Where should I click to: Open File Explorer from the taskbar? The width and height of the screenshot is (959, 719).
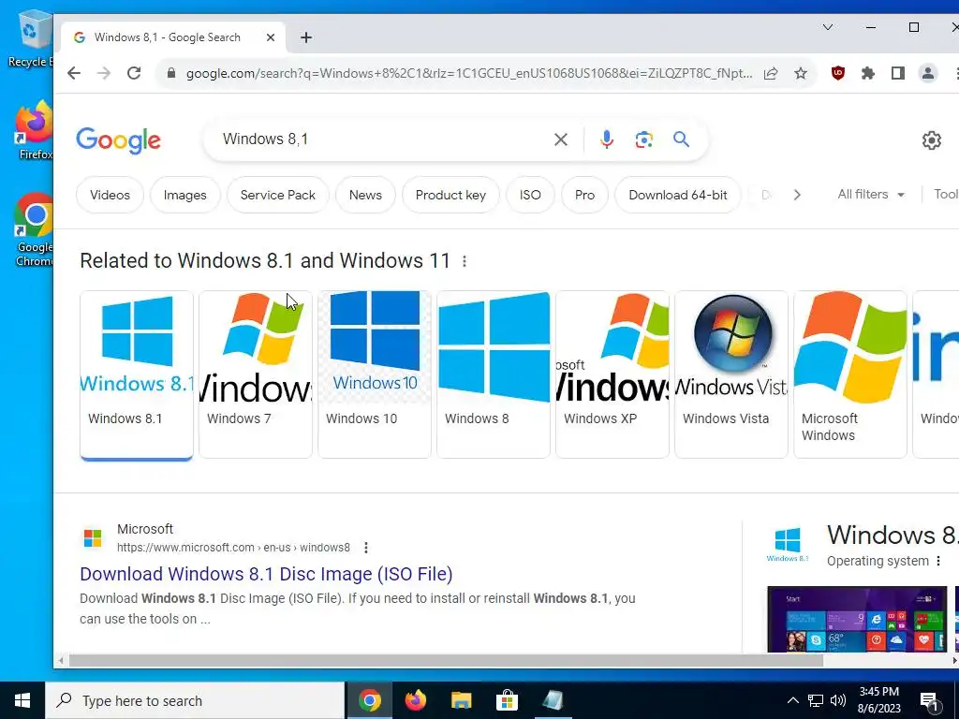tap(462, 700)
